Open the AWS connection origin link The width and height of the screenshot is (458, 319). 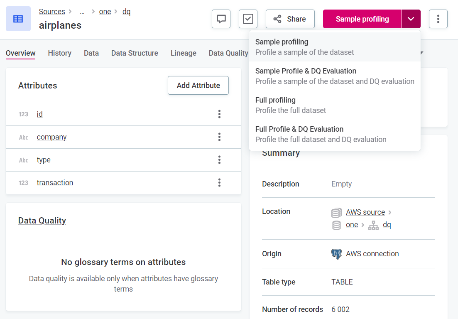coord(372,254)
